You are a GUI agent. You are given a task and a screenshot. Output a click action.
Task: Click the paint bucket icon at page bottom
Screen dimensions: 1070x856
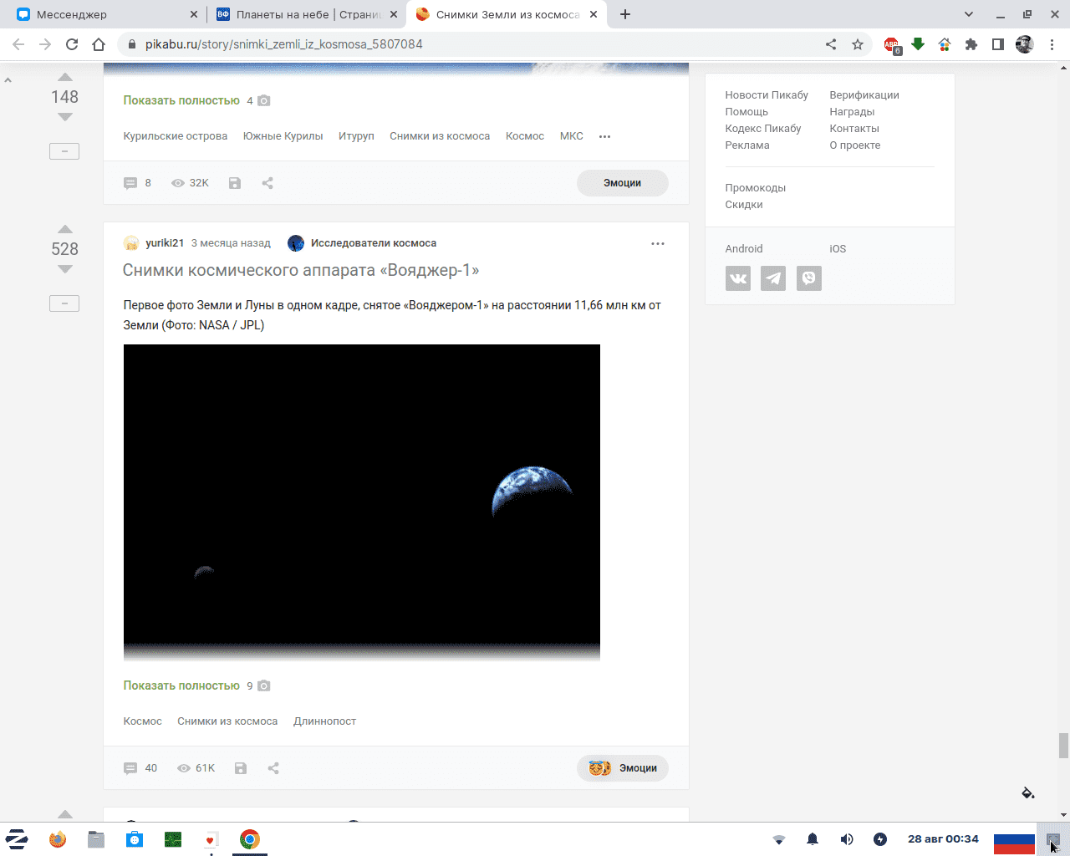1028,792
